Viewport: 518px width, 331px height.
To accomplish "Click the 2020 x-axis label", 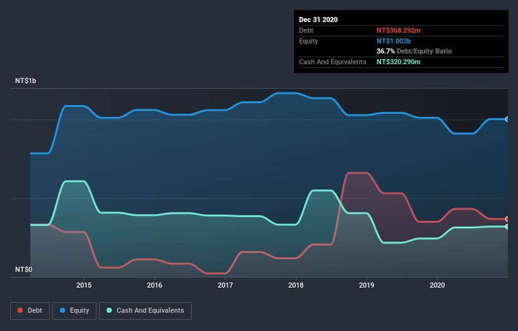I will coord(437,285).
